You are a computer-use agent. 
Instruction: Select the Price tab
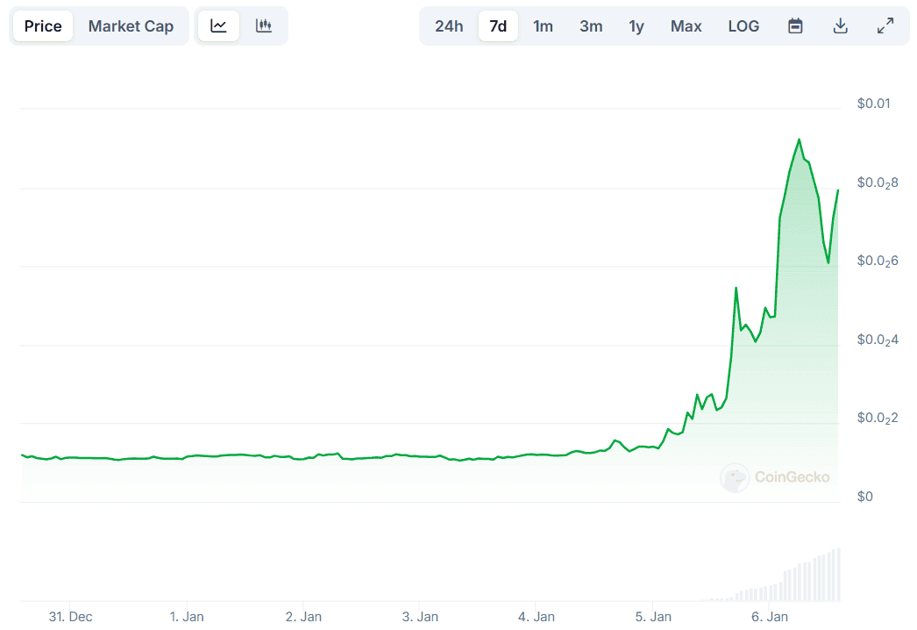[43, 25]
